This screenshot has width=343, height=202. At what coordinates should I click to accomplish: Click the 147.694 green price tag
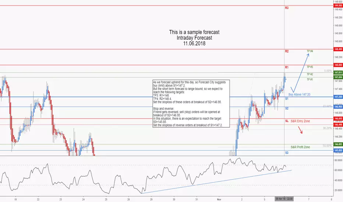point(338,77)
